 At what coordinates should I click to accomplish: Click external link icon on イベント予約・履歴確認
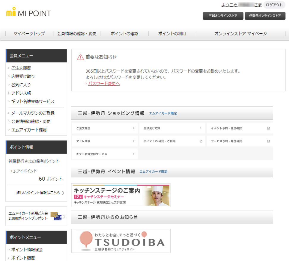(268, 128)
